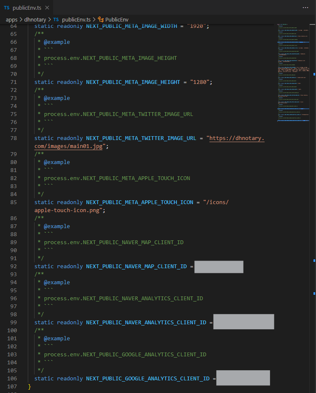Select line number 92 in the gutter
This screenshot has height=393, width=316.
click(13, 266)
